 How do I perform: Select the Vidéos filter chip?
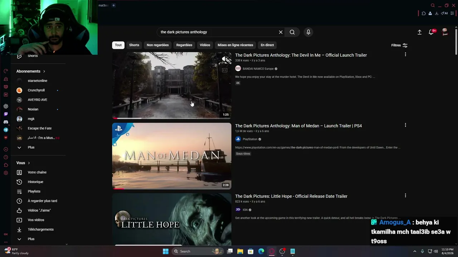pos(205,45)
